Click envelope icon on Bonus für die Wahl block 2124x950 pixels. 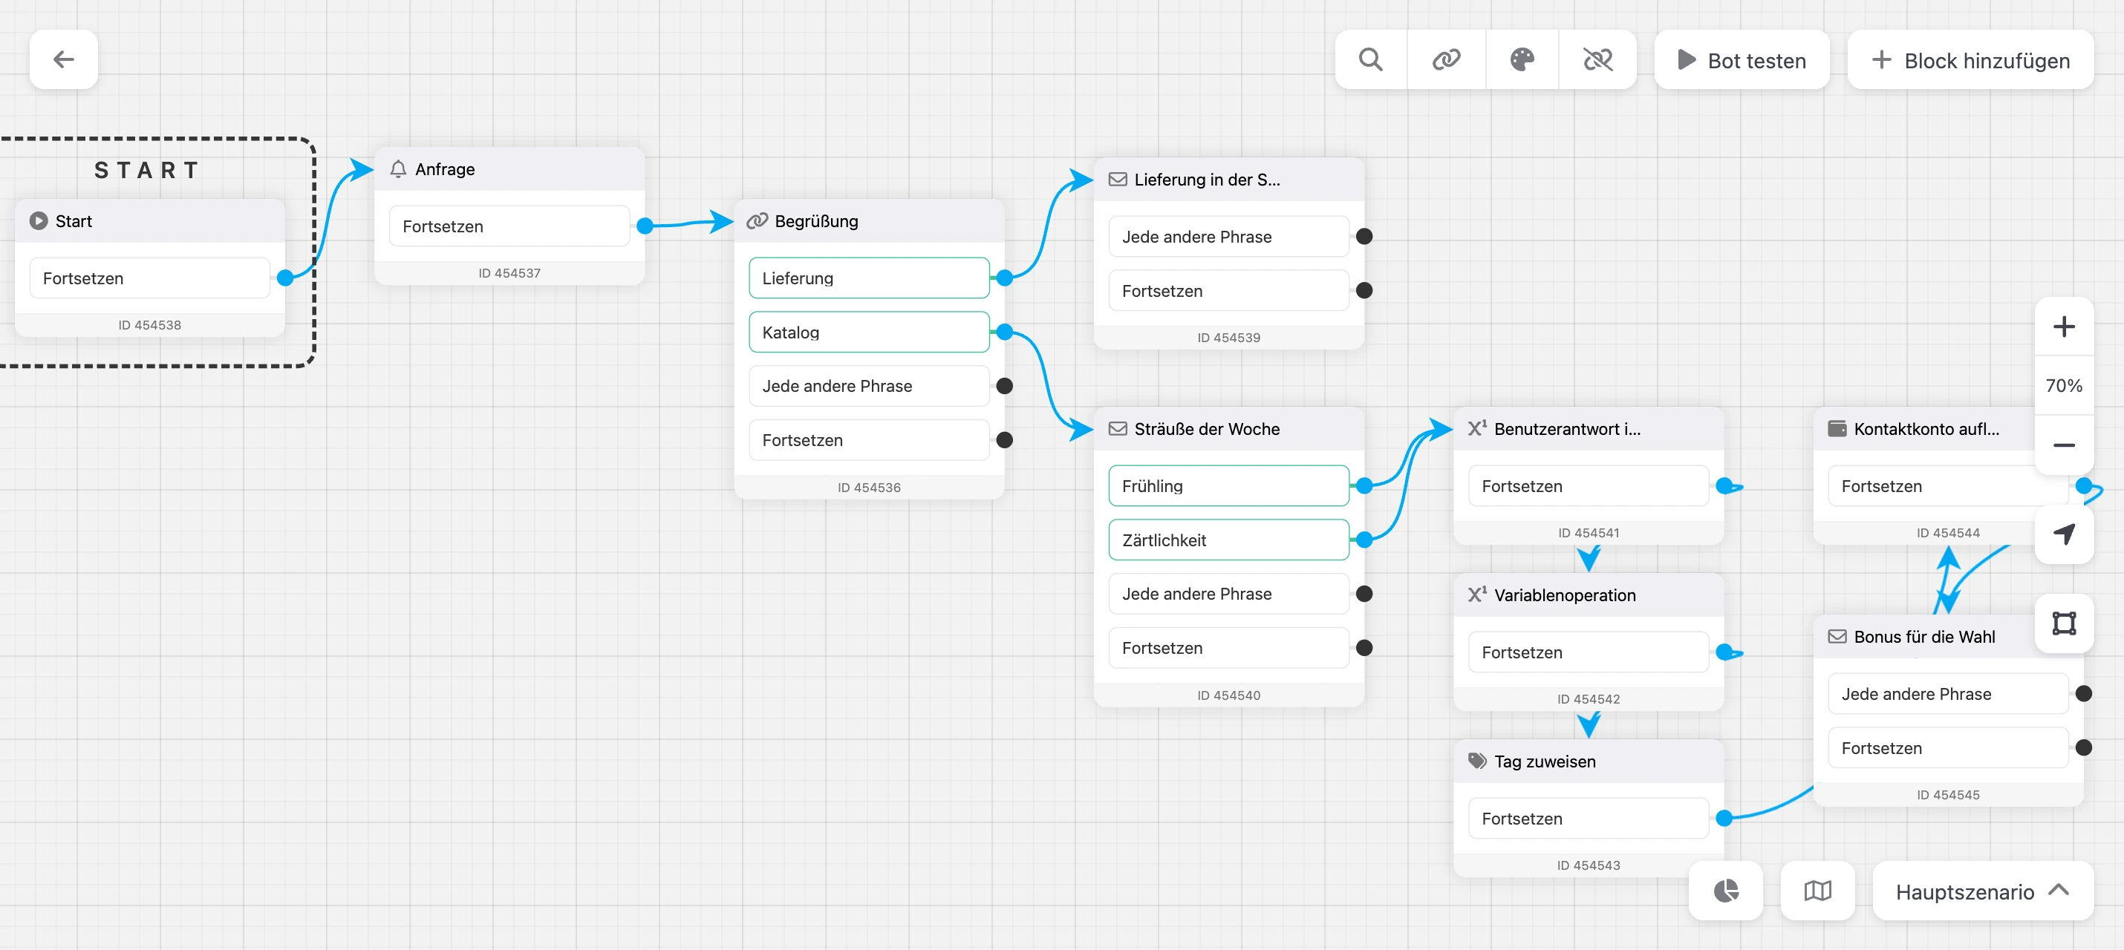coord(1837,636)
